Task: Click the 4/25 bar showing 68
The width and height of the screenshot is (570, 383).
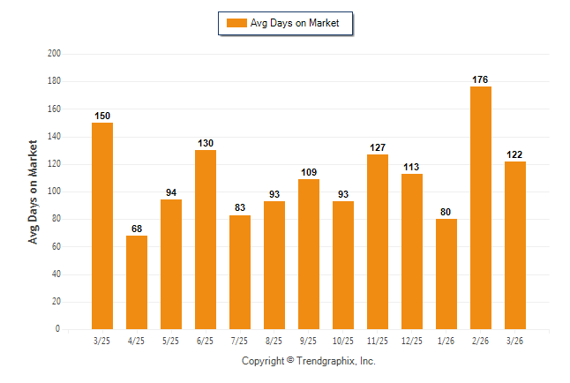Action: pyautogui.click(x=137, y=282)
